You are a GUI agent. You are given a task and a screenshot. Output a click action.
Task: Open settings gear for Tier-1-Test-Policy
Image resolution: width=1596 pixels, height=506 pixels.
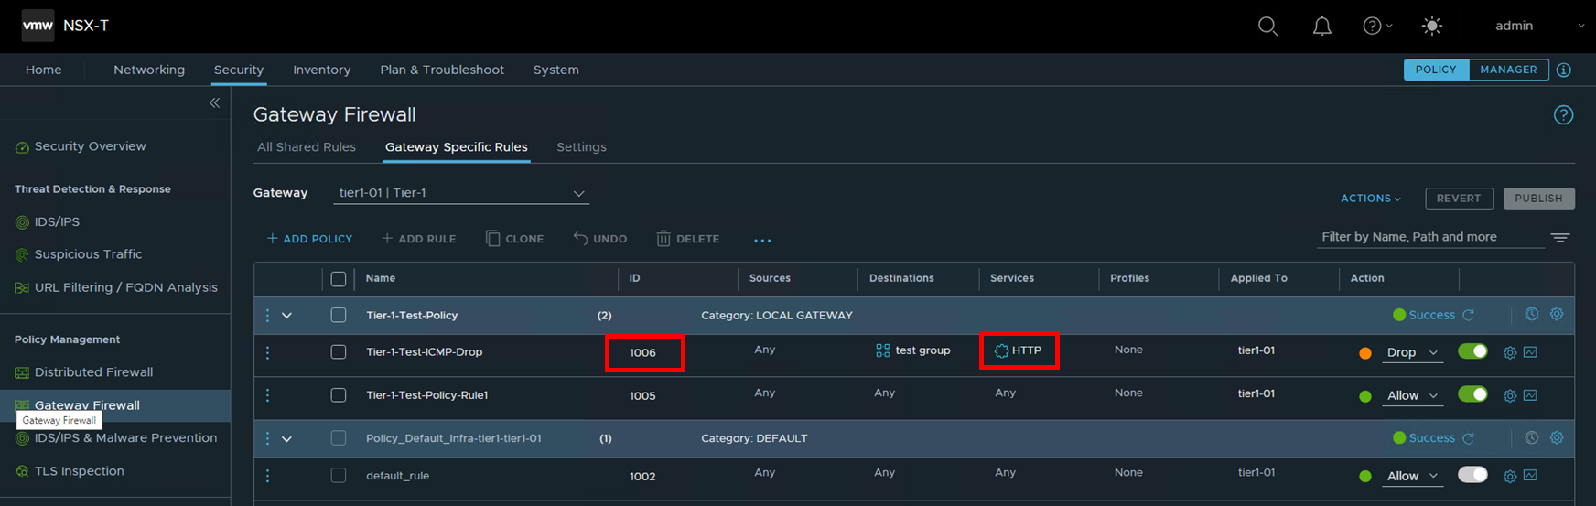[1557, 314]
